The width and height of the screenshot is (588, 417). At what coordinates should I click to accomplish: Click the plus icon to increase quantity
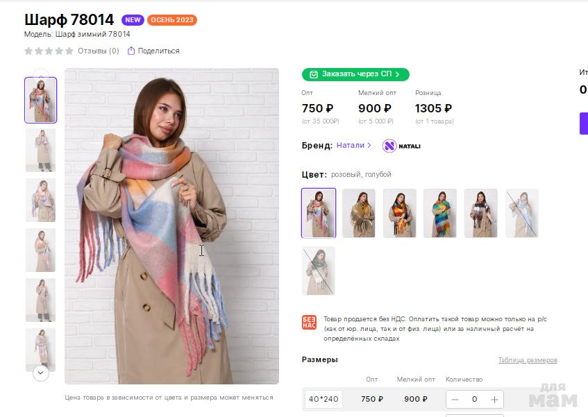pyautogui.click(x=494, y=399)
